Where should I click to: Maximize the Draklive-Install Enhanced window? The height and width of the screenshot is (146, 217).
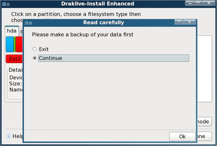198,3
